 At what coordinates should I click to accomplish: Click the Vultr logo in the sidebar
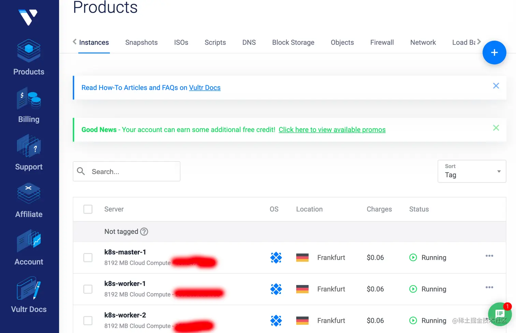pos(28,17)
